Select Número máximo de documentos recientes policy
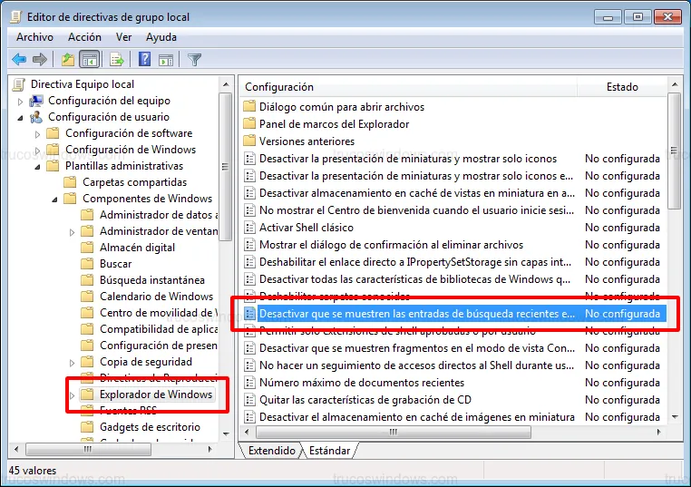The image size is (691, 487). click(361, 383)
